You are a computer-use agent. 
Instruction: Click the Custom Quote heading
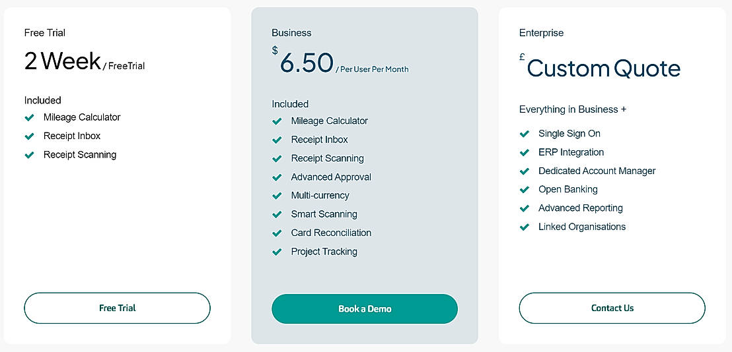(603, 69)
